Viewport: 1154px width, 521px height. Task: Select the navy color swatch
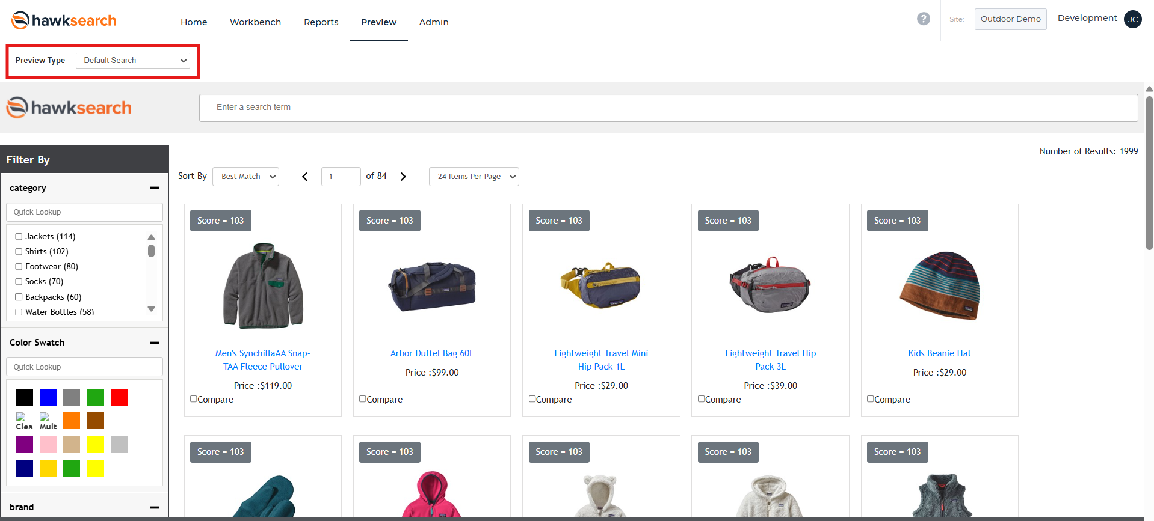click(25, 468)
